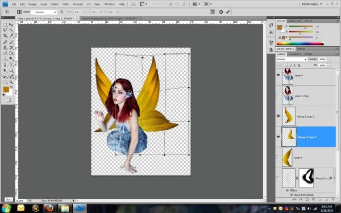Select the Hand tool in toolbox

(5, 82)
